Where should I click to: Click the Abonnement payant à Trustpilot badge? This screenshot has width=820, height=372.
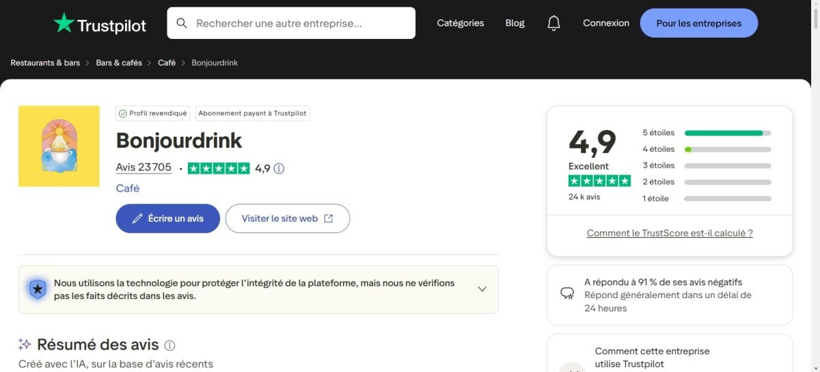pyautogui.click(x=253, y=114)
